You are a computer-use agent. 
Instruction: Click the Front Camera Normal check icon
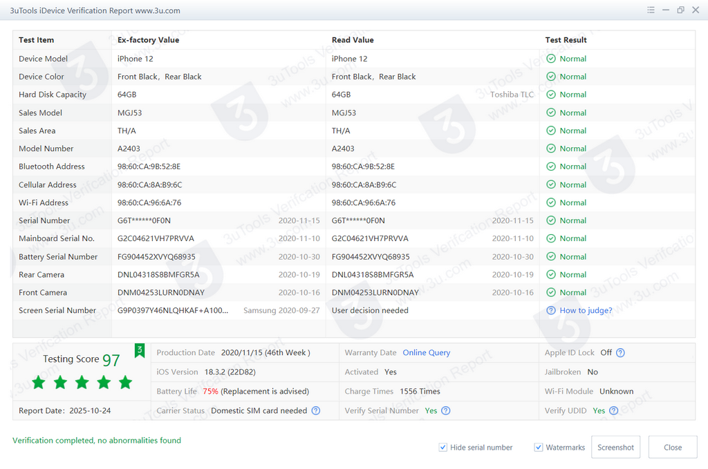tap(551, 292)
